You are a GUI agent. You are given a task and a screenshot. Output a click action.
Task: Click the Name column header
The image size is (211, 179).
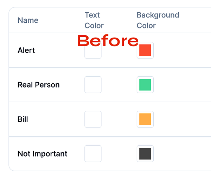click(x=28, y=20)
